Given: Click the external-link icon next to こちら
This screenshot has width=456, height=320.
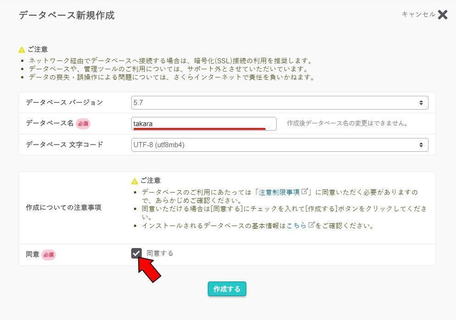Looking at the screenshot, I should (x=311, y=225).
